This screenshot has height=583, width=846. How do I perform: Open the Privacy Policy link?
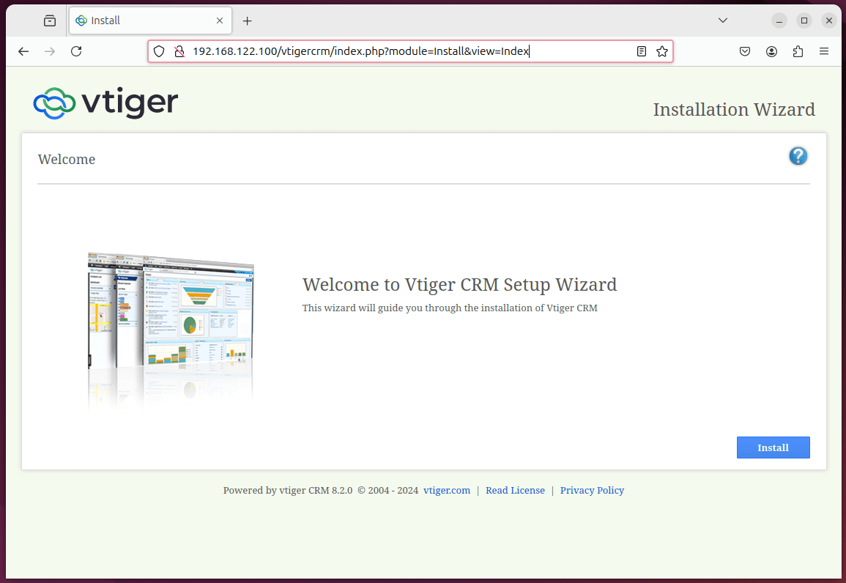(x=592, y=490)
